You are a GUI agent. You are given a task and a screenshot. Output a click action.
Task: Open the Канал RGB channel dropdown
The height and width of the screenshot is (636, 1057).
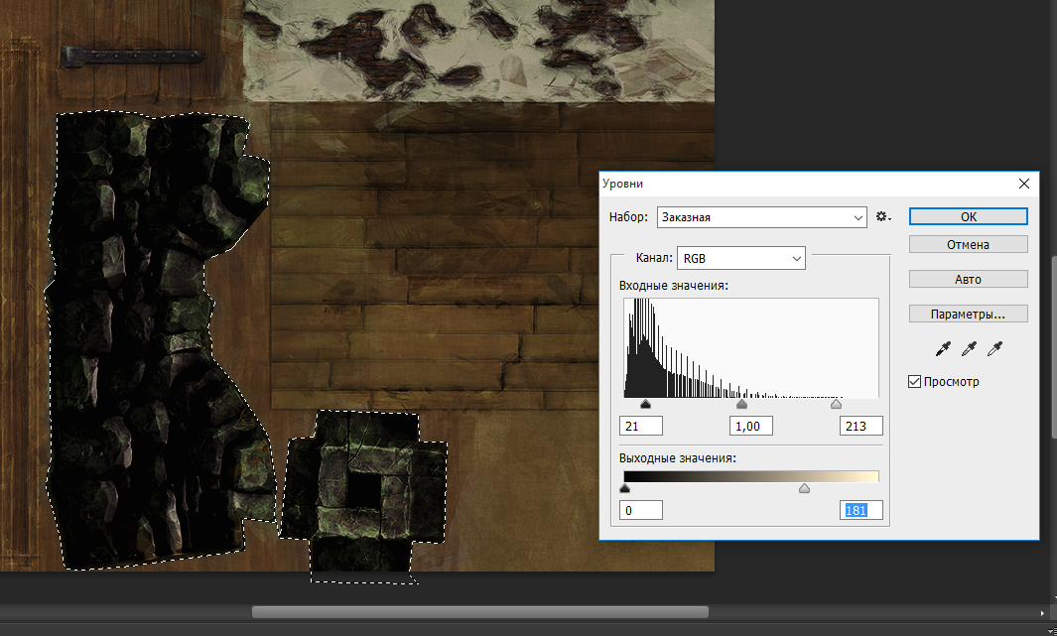click(x=740, y=258)
